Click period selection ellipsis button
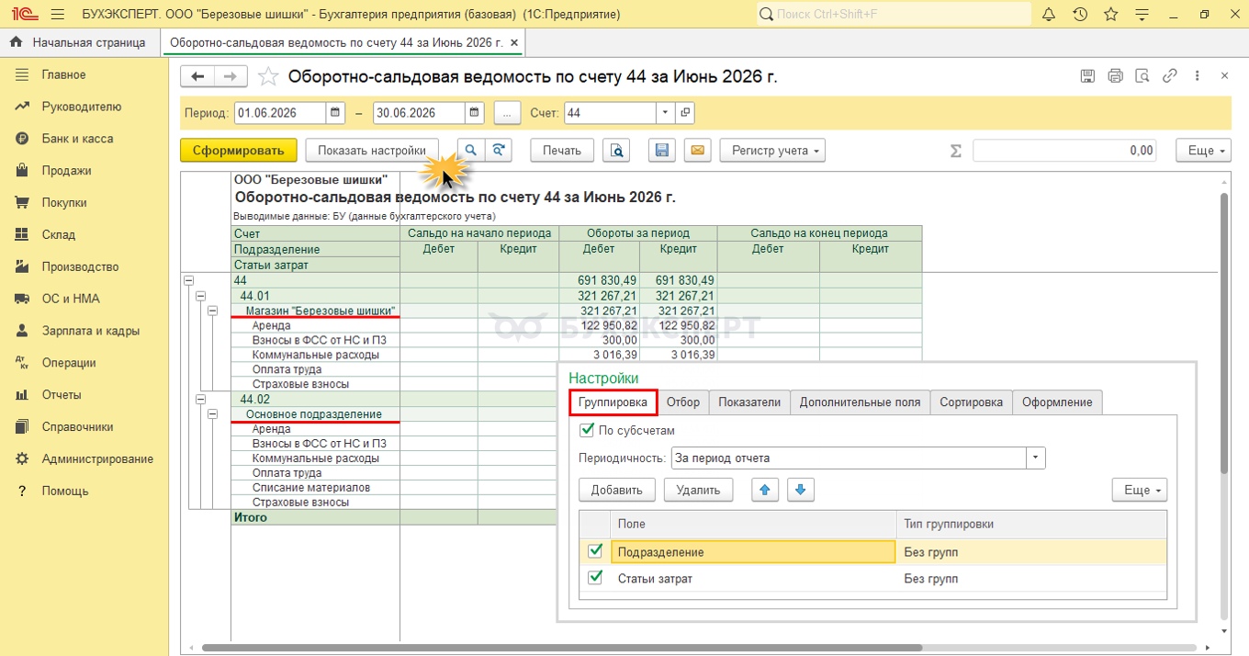 (x=508, y=113)
